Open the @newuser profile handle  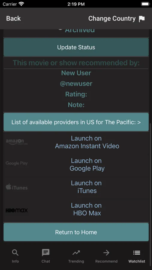click(x=76, y=84)
